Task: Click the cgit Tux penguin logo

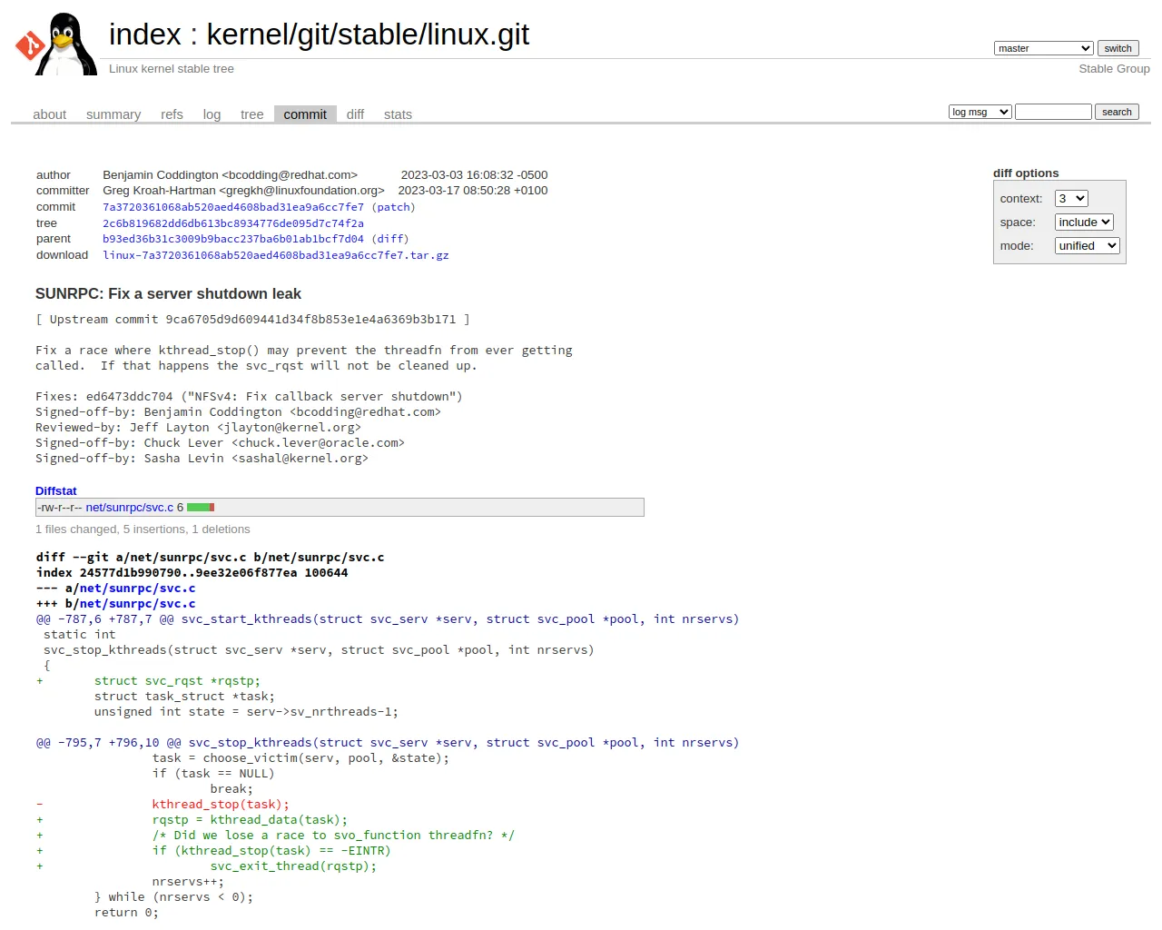Action: click(x=56, y=44)
